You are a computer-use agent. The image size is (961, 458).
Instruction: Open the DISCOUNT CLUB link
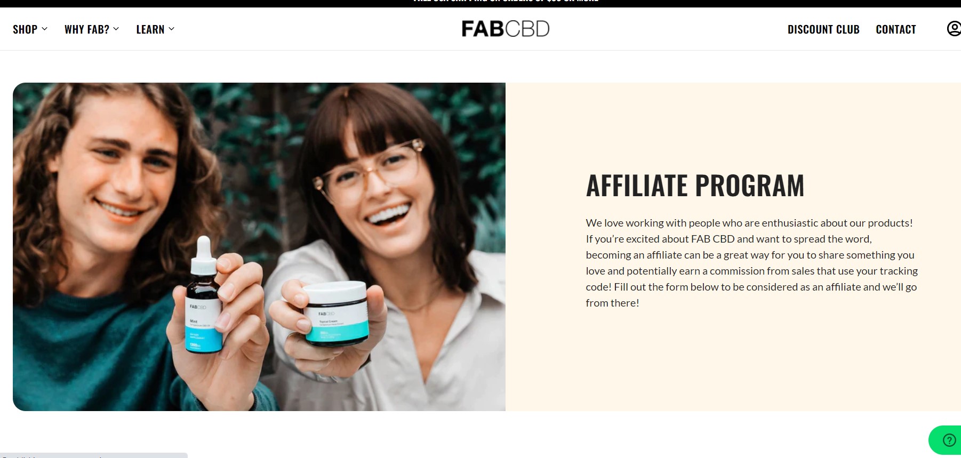pyautogui.click(x=823, y=29)
